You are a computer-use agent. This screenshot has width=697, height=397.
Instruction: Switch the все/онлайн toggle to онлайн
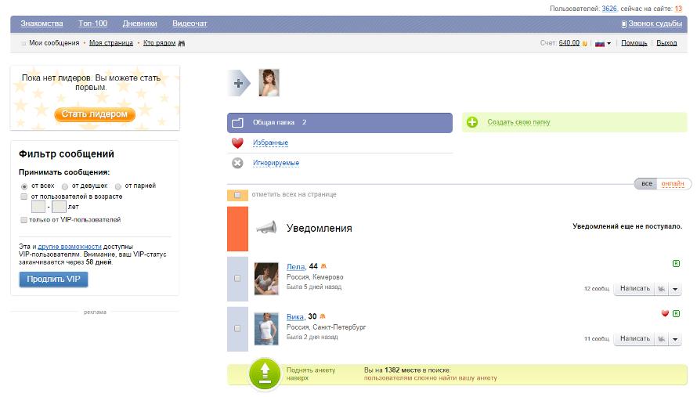672,183
